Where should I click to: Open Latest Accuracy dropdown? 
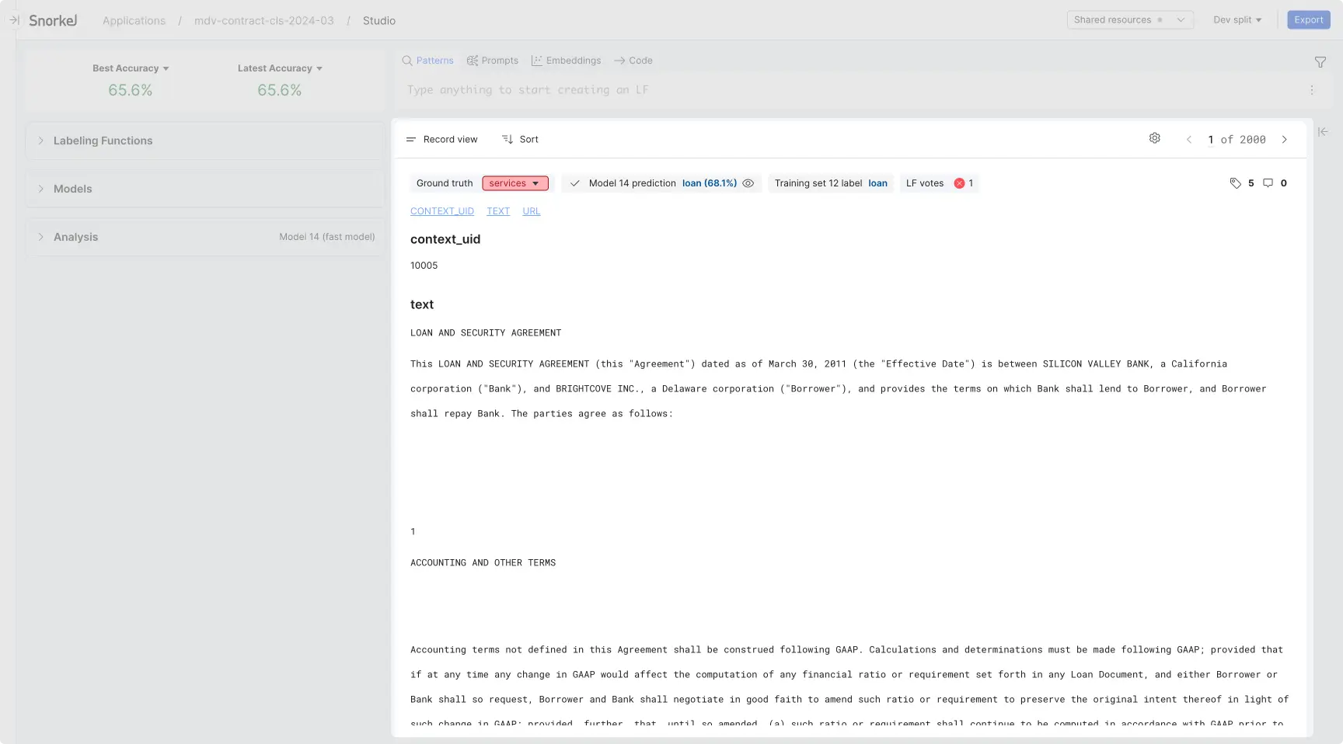pos(280,68)
